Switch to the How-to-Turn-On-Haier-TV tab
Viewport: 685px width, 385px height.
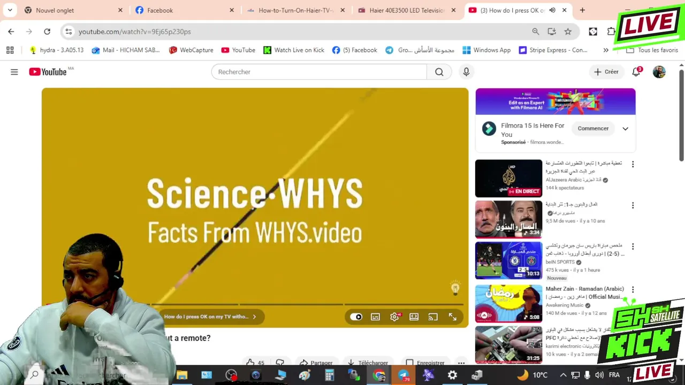(296, 10)
